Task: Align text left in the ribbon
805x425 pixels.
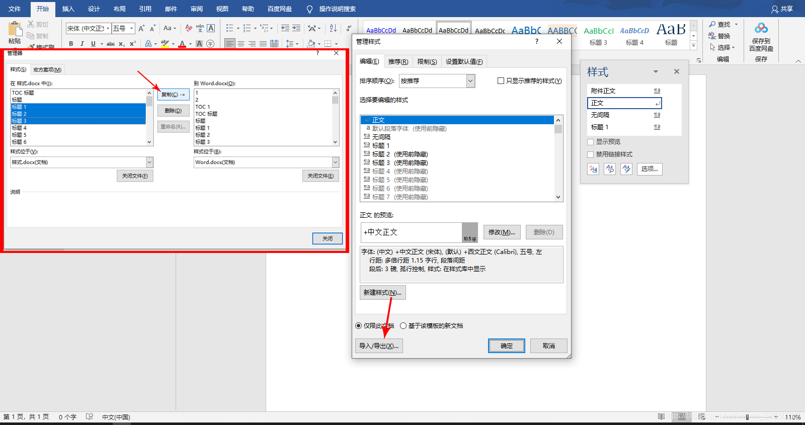Action: [230, 44]
